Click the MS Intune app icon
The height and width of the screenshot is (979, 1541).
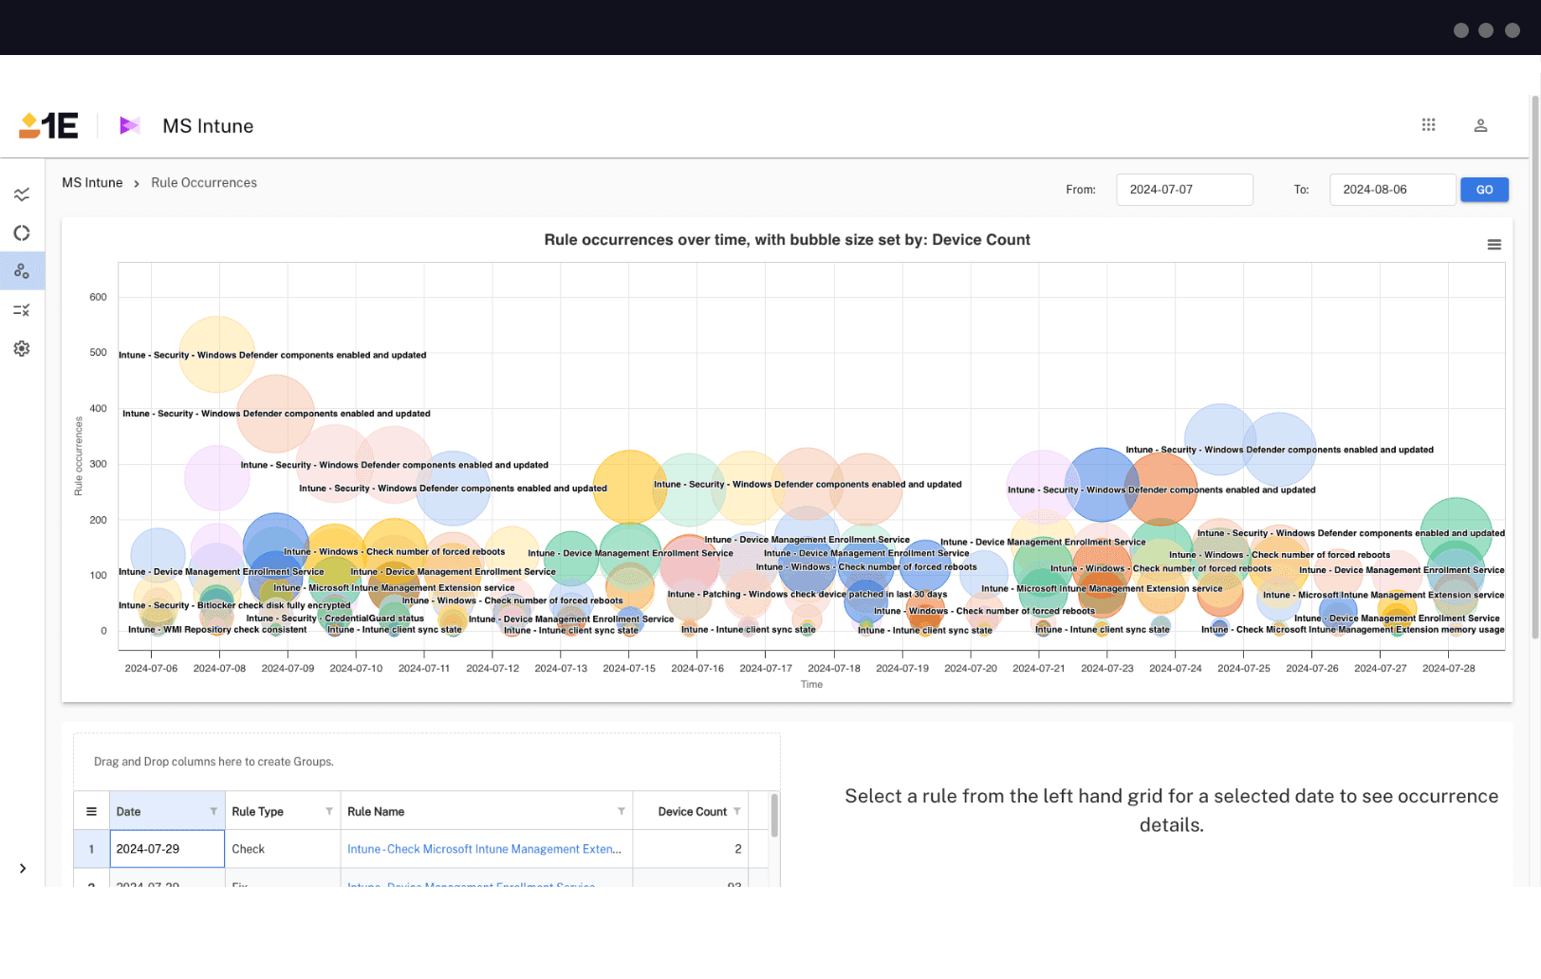point(129,125)
